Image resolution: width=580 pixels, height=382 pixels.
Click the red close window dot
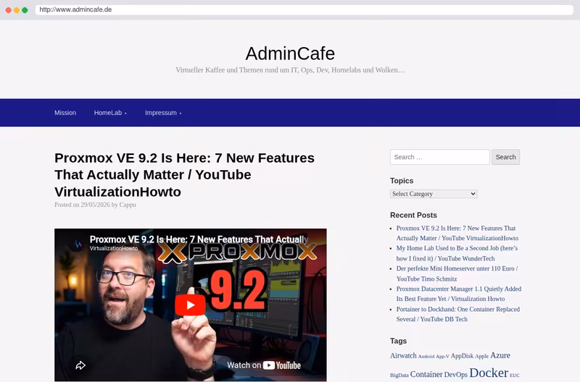pyautogui.click(x=9, y=10)
